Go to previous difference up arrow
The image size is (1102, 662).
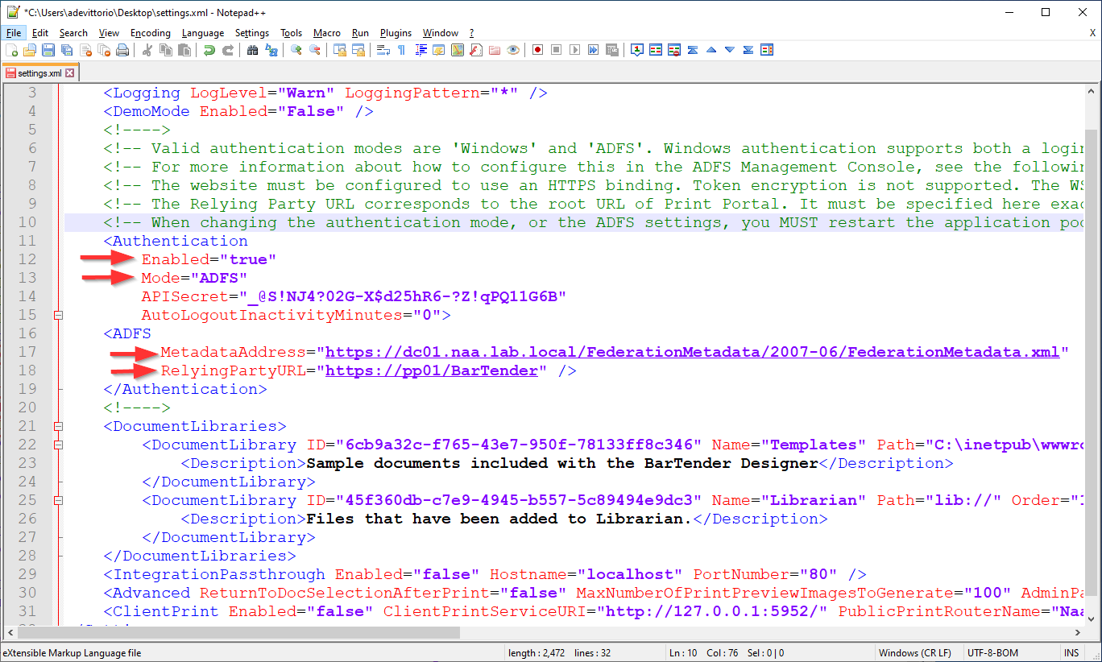click(x=711, y=50)
